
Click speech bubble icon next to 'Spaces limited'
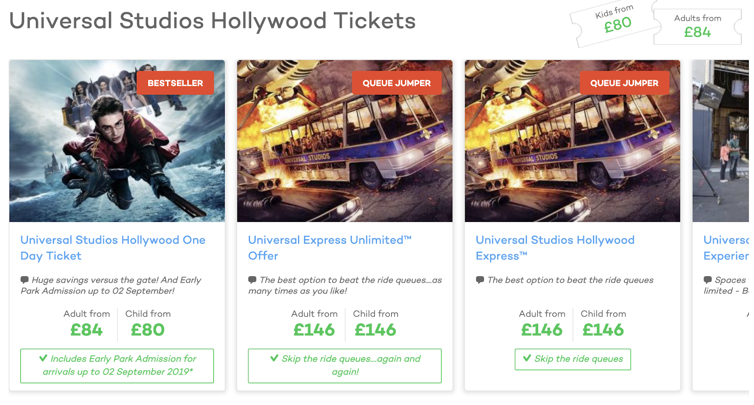click(x=707, y=280)
